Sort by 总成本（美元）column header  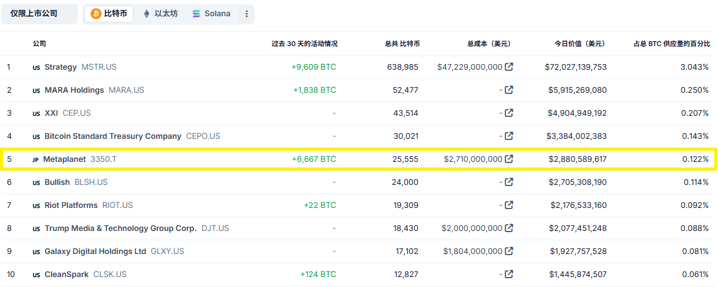[488, 44]
